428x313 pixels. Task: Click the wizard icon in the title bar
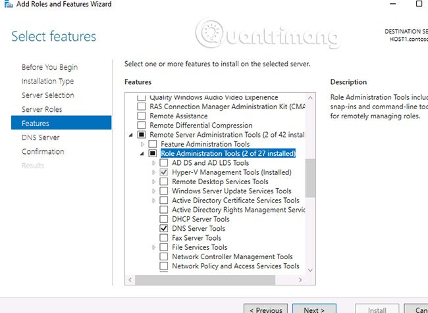tap(8, 4)
